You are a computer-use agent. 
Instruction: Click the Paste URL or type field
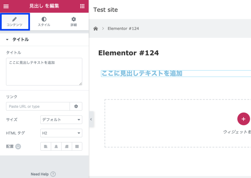(x=38, y=106)
